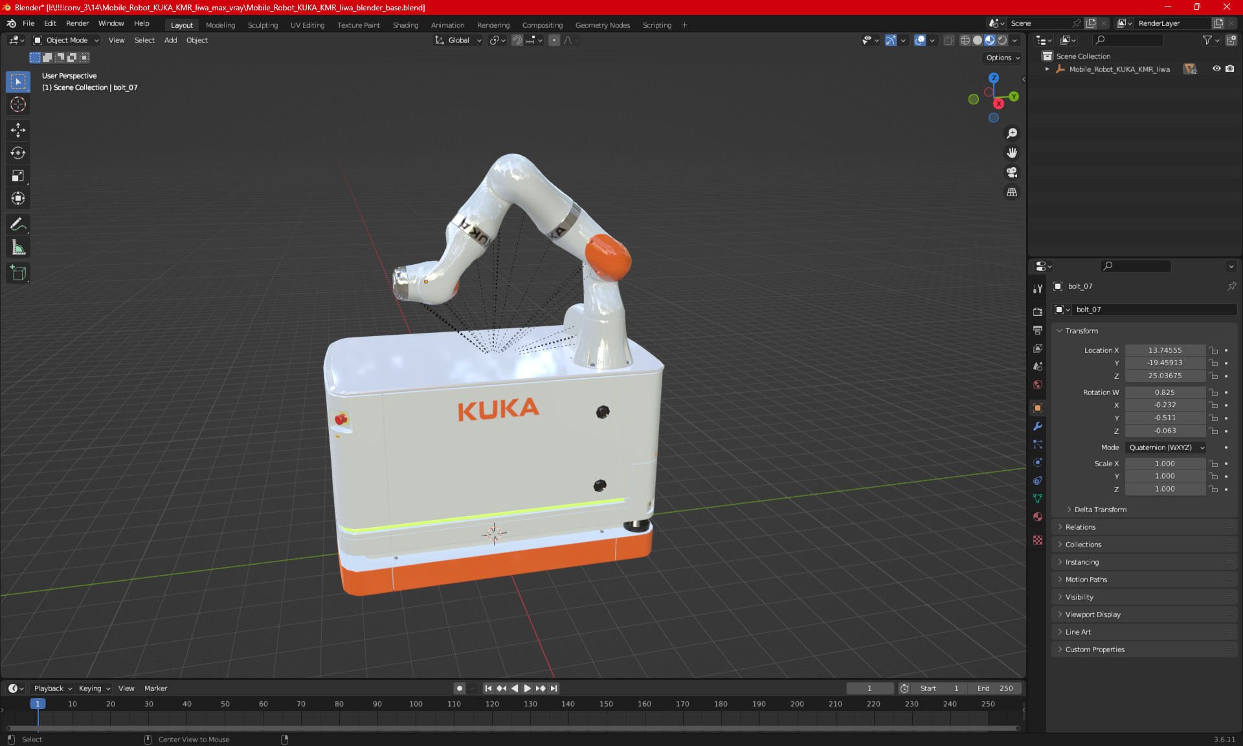Screen dimensions: 1243x746
Task: Select the Select Box tool
Action: point(18,82)
